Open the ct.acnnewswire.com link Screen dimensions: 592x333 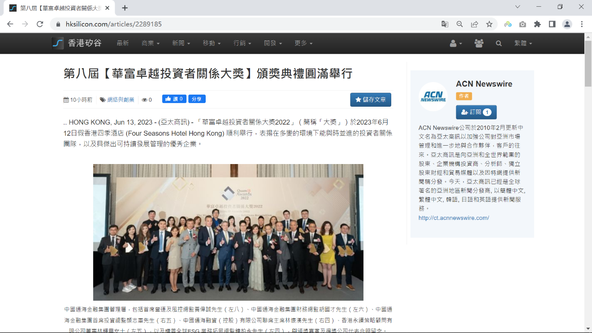pos(454,218)
